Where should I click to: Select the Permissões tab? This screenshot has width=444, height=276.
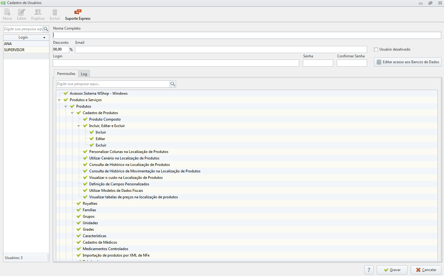click(x=66, y=74)
